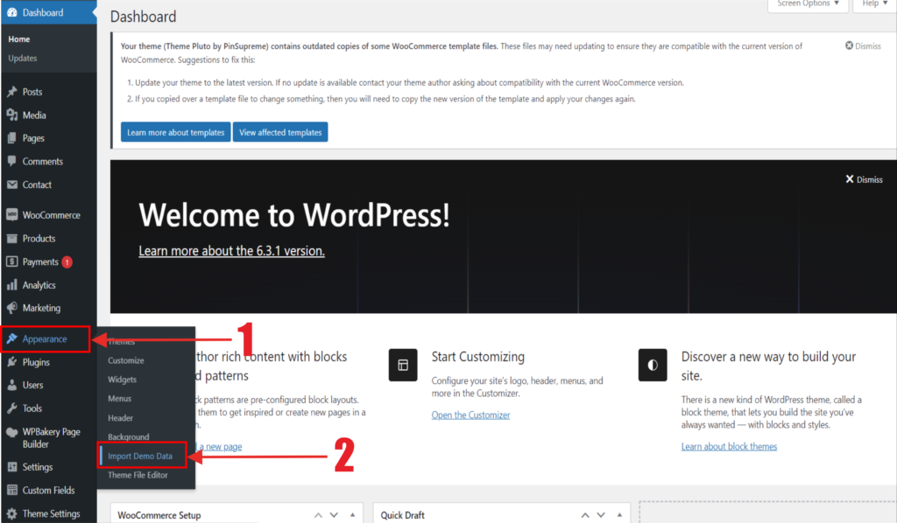Click the WooCommerce logo icon
The height and width of the screenshot is (523, 897).
[11, 215]
